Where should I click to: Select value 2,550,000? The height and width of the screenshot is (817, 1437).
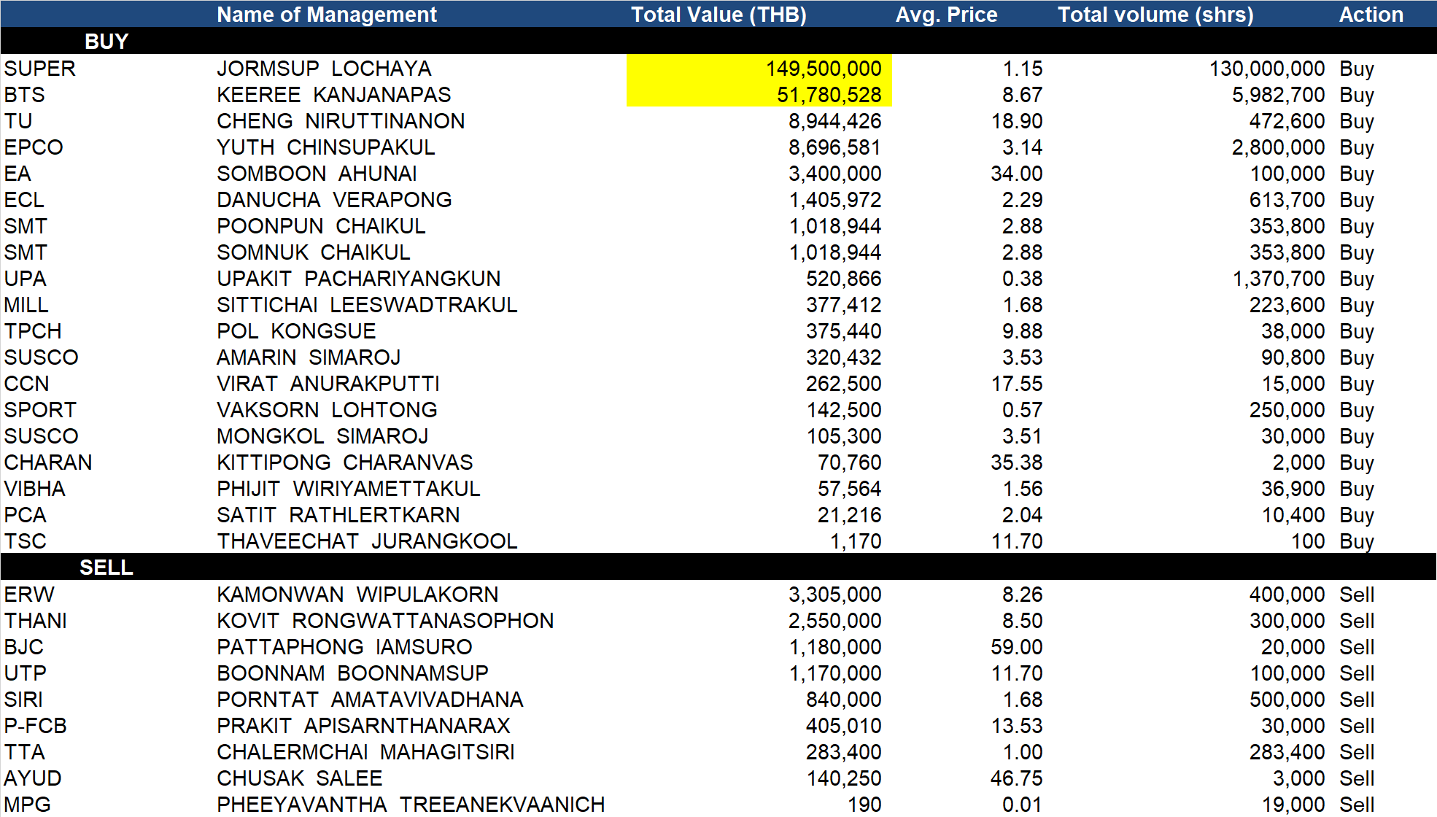pos(834,621)
